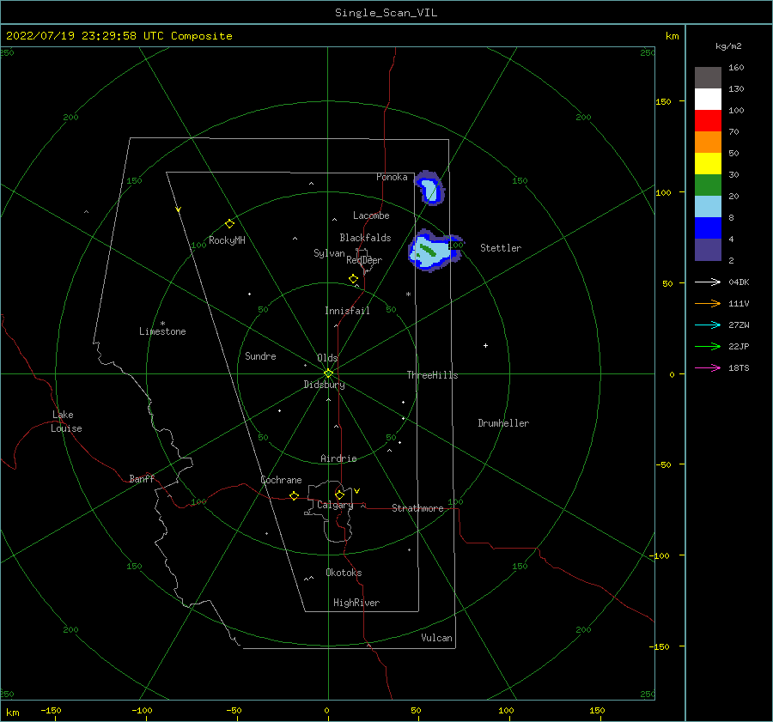This screenshot has height=722, width=773.
Task: Click the ThreeHills town label
Action: [432, 375]
